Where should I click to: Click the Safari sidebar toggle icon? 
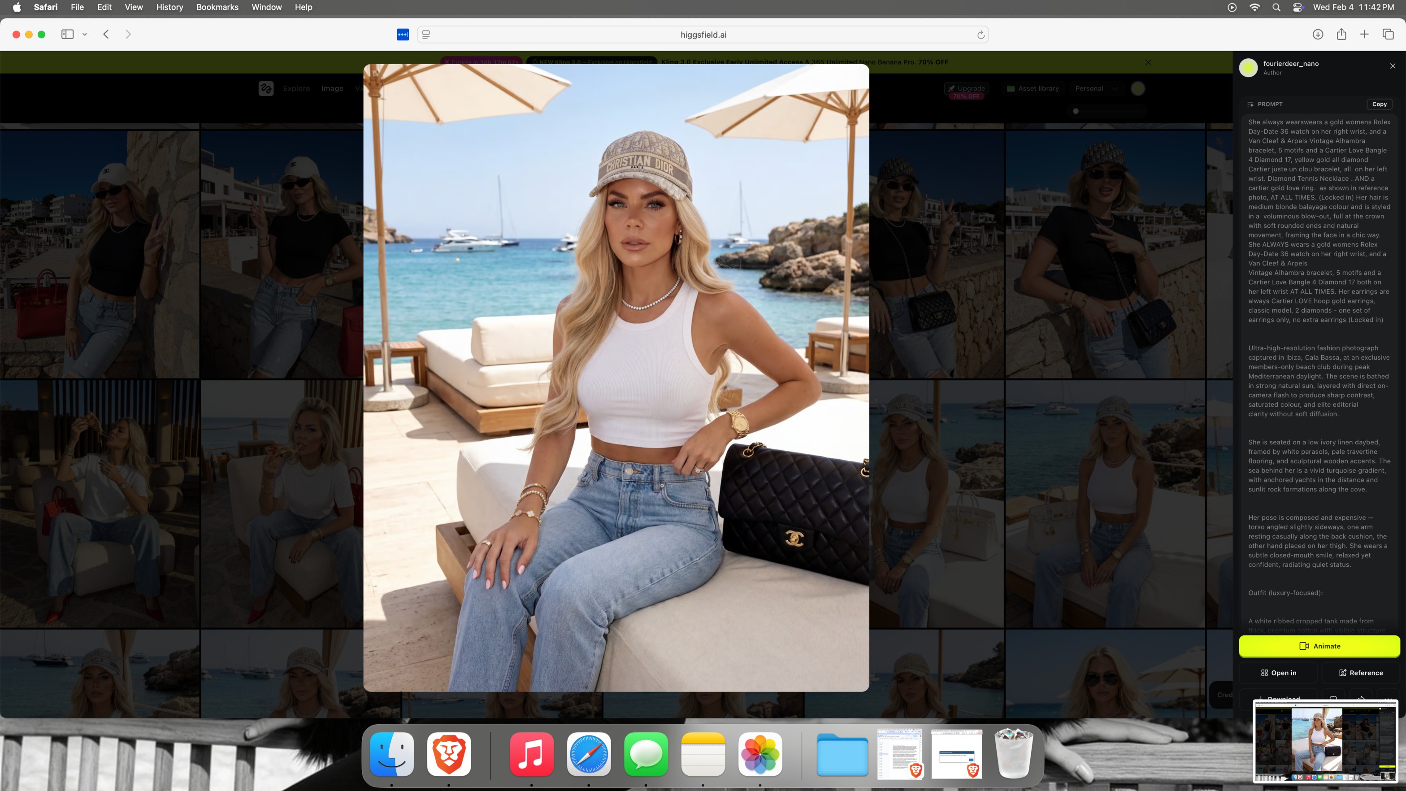click(x=67, y=35)
